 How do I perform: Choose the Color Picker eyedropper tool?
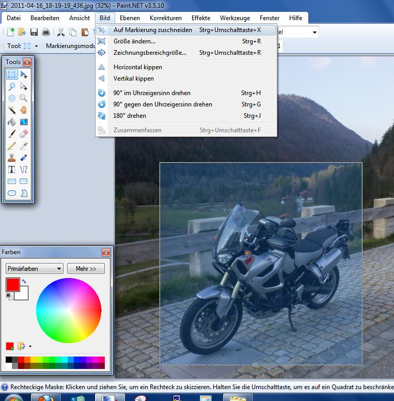tap(24, 146)
